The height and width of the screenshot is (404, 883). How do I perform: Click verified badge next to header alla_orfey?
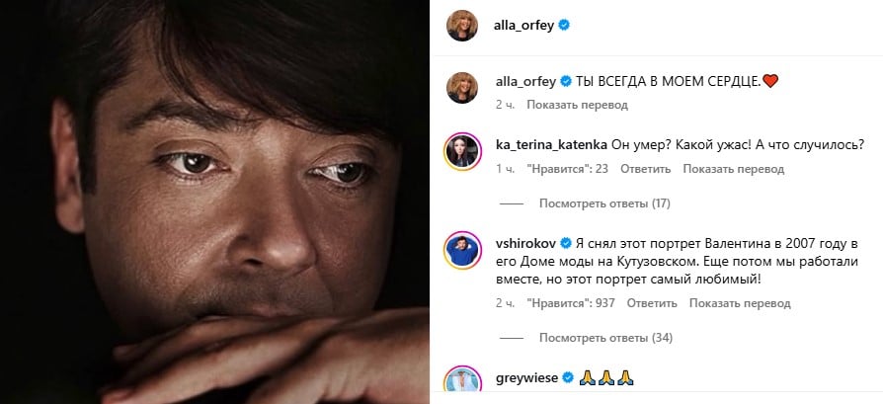[x=564, y=25]
